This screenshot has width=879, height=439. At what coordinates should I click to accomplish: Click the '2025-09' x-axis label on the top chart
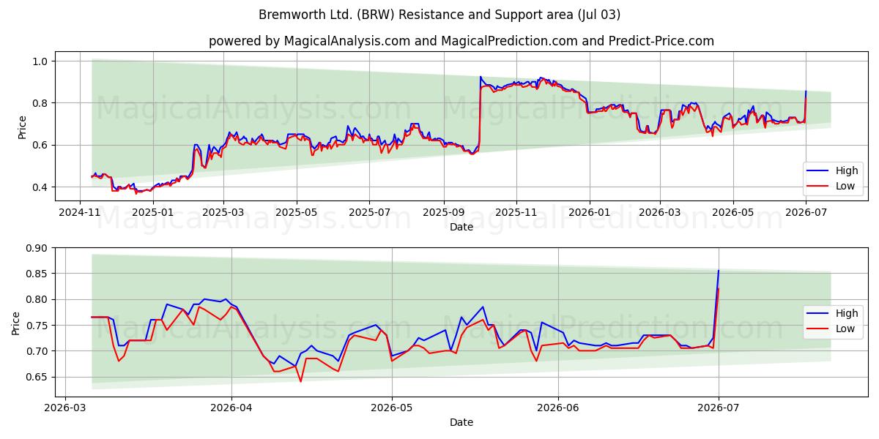[443, 213]
